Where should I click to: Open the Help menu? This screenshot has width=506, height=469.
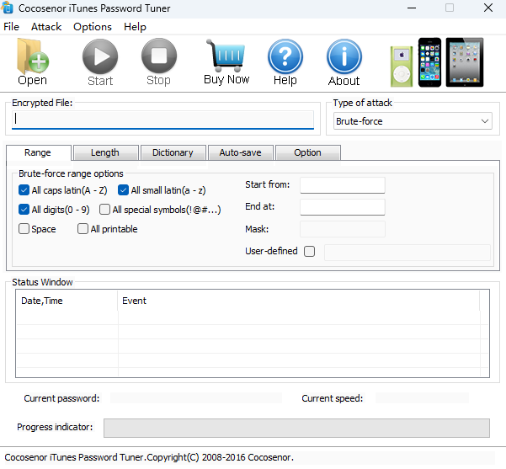pos(135,27)
